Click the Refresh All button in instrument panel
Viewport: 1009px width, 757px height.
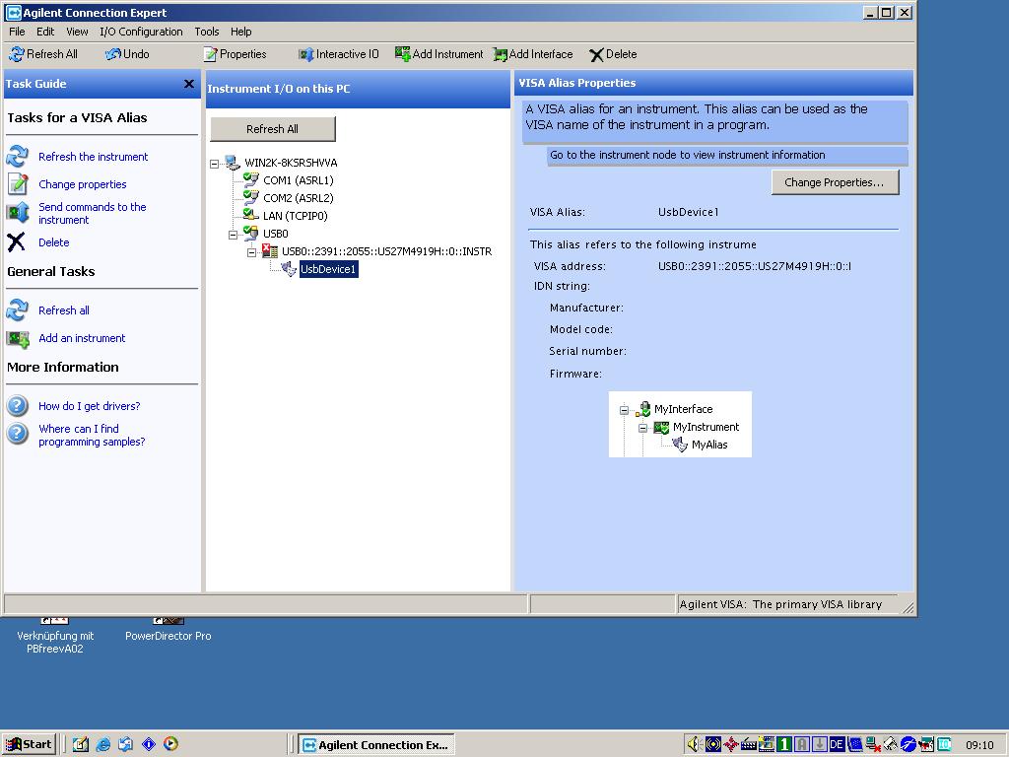click(272, 129)
